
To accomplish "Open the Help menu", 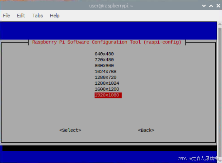I will tap(54, 16).
